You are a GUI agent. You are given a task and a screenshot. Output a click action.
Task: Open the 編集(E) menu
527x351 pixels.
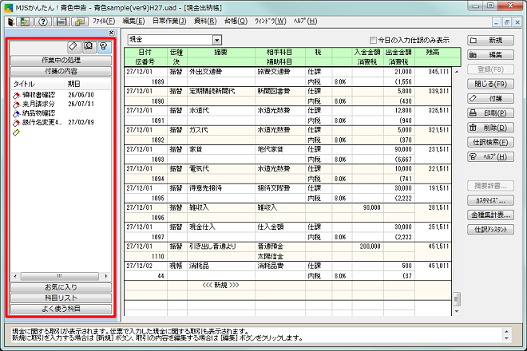[x=133, y=19]
